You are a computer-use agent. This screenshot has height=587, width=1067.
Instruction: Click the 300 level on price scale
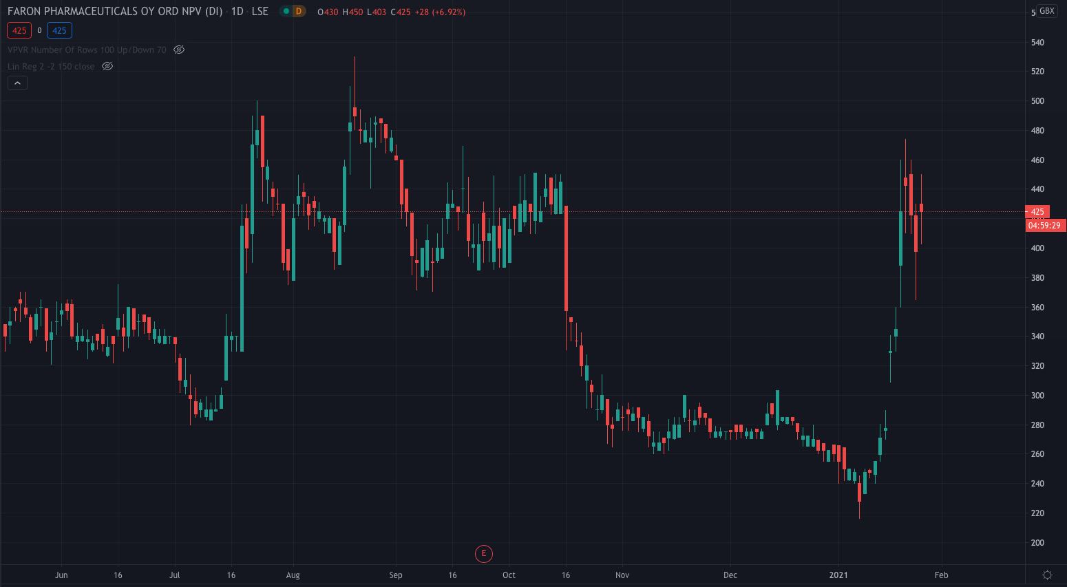[x=1037, y=396]
